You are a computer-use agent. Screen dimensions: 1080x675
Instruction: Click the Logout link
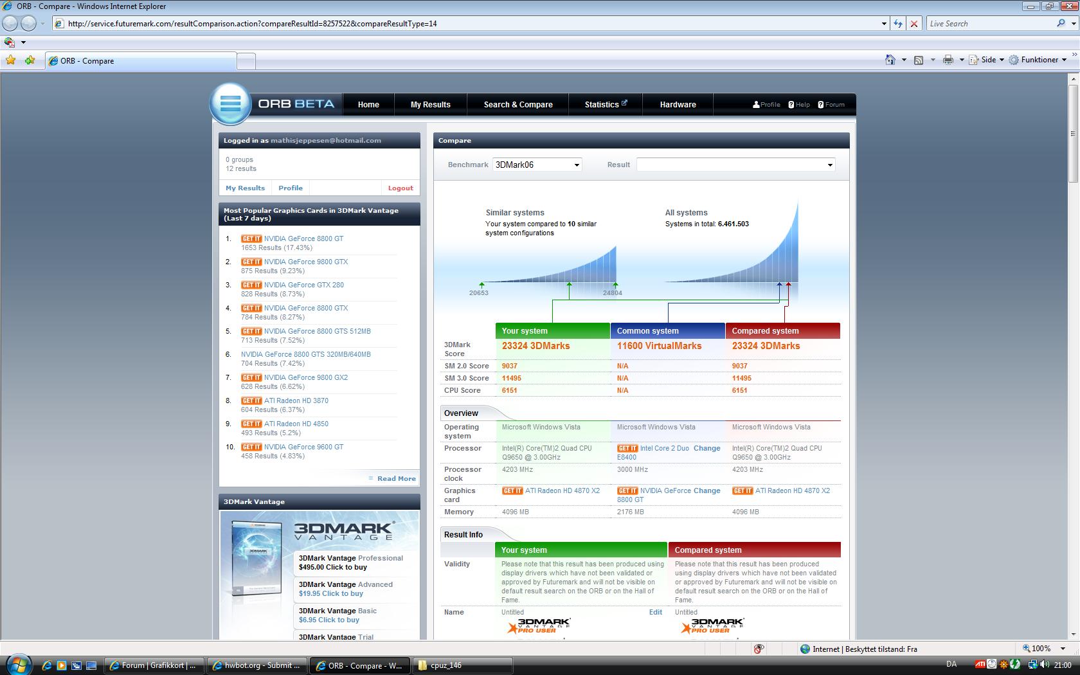tap(401, 188)
